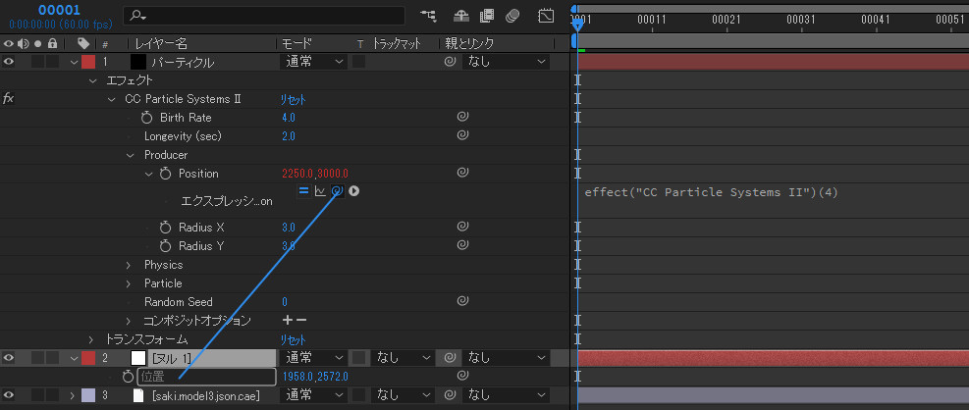Show the expression graph overlay icon

(x=320, y=191)
